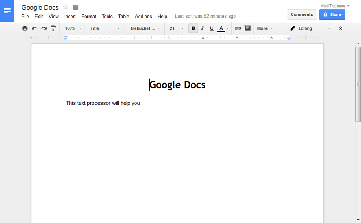The image size is (361, 223).
Task: Insert a comment using the toolbar icon
Action: [248, 28]
